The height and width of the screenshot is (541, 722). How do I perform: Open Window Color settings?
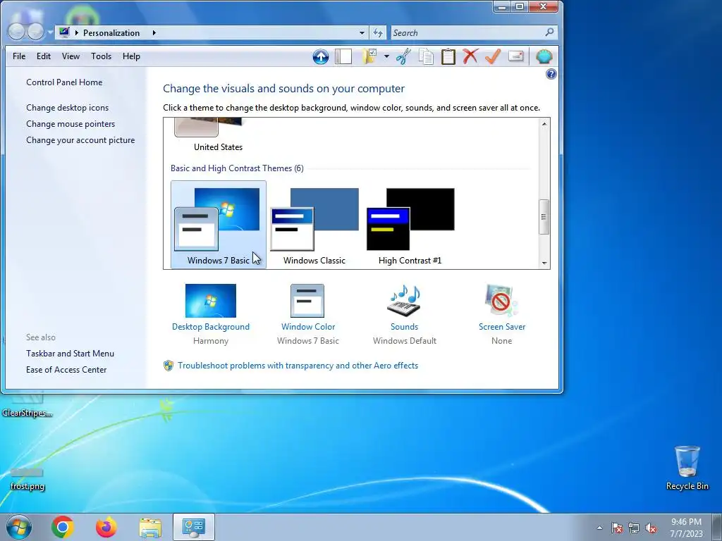(x=307, y=314)
